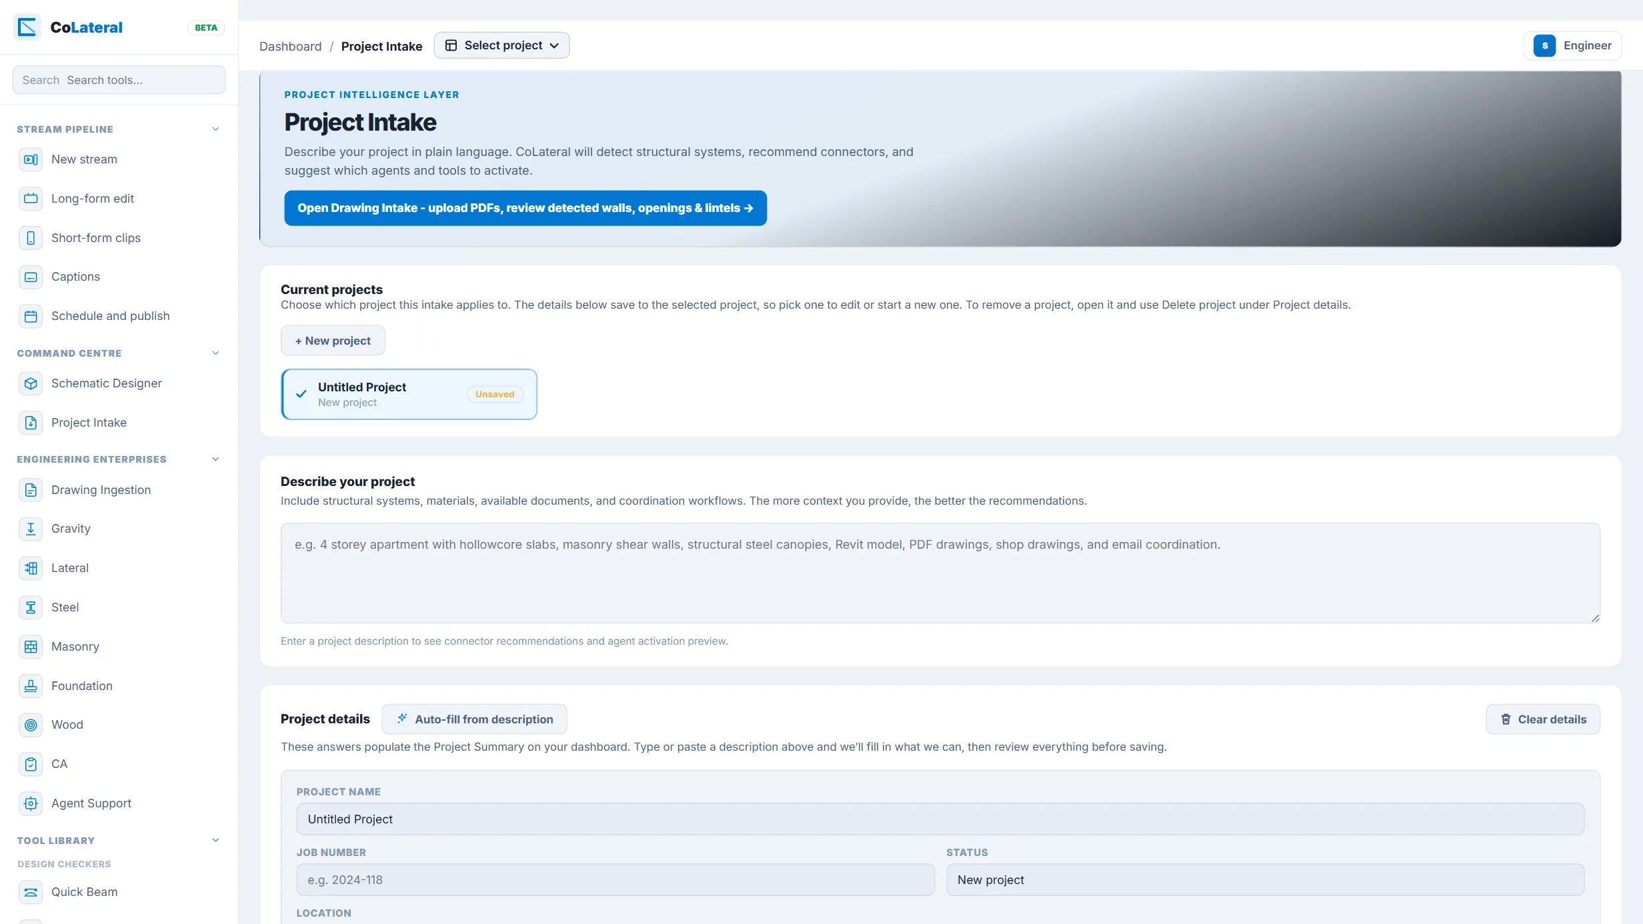Open the Captions page
Image resolution: width=1643 pixels, height=924 pixels.
[x=75, y=277]
